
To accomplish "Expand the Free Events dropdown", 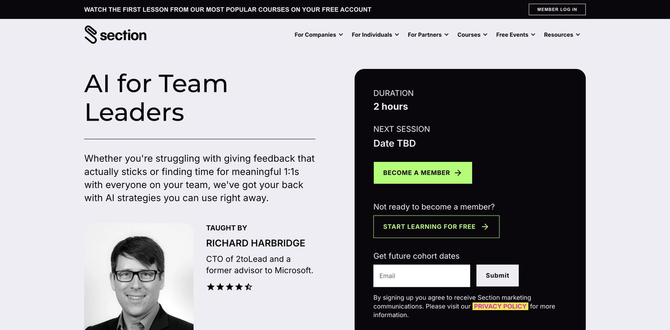I will pos(515,34).
